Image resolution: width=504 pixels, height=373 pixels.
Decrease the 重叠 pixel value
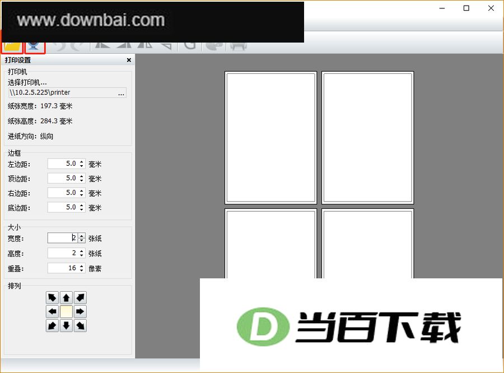(x=82, y=270)
